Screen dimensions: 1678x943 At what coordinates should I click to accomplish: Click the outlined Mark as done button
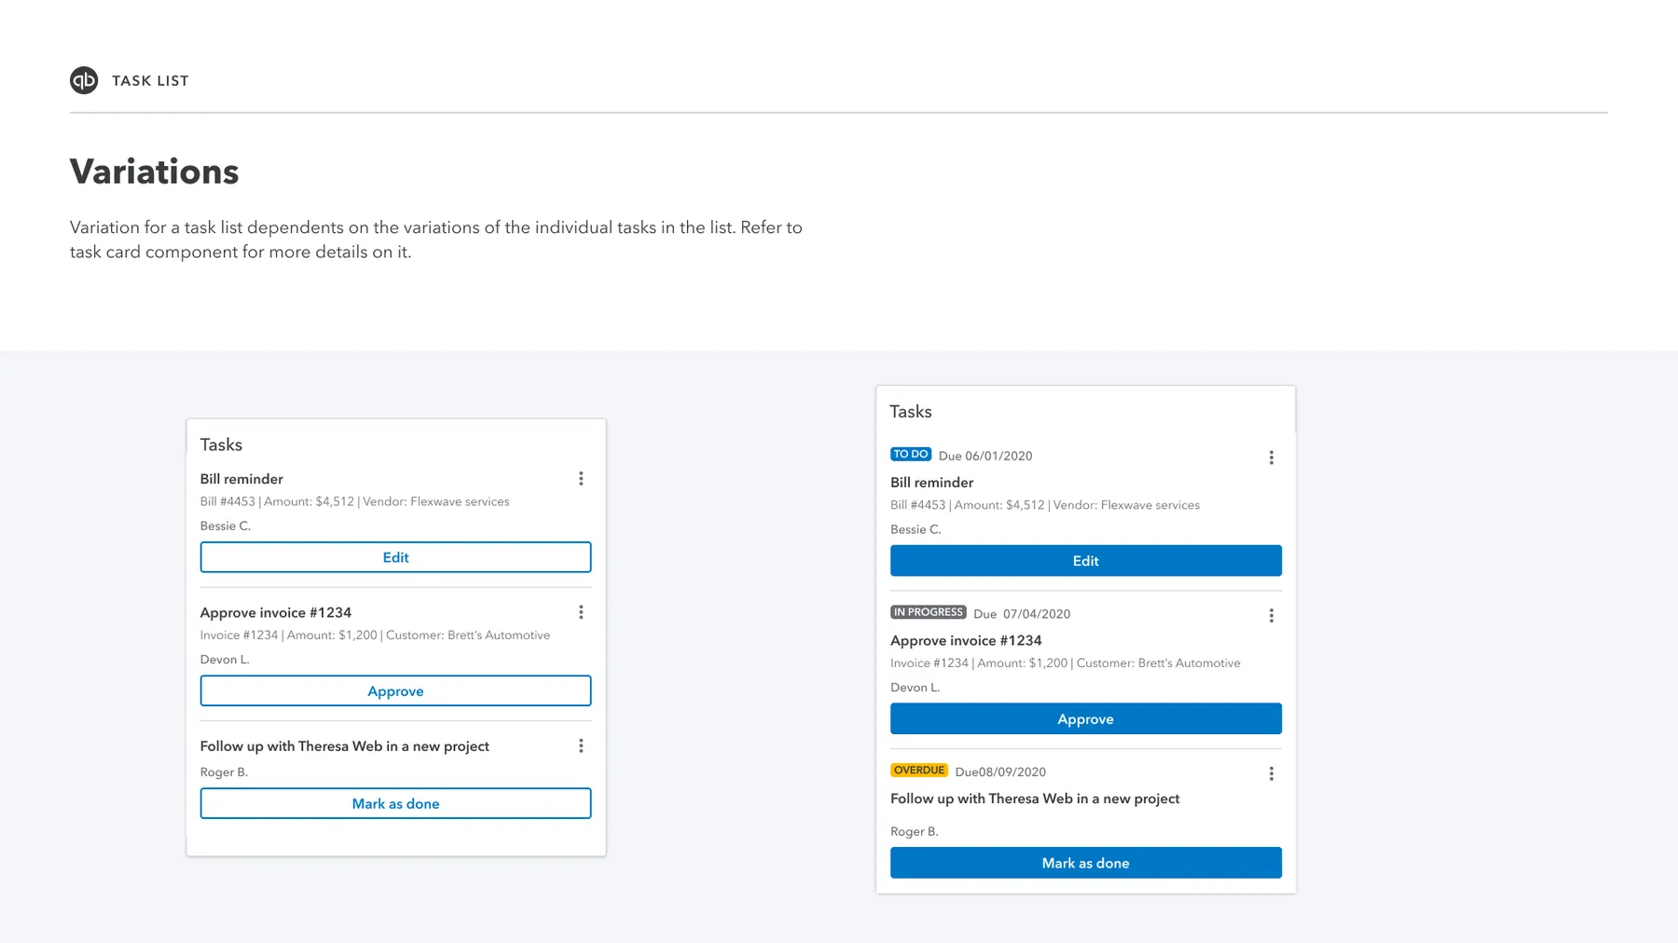point(395,804)
